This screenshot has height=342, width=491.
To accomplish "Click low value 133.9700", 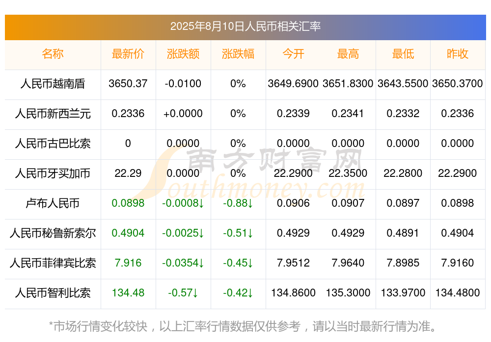I will click(x=403, y=293).
